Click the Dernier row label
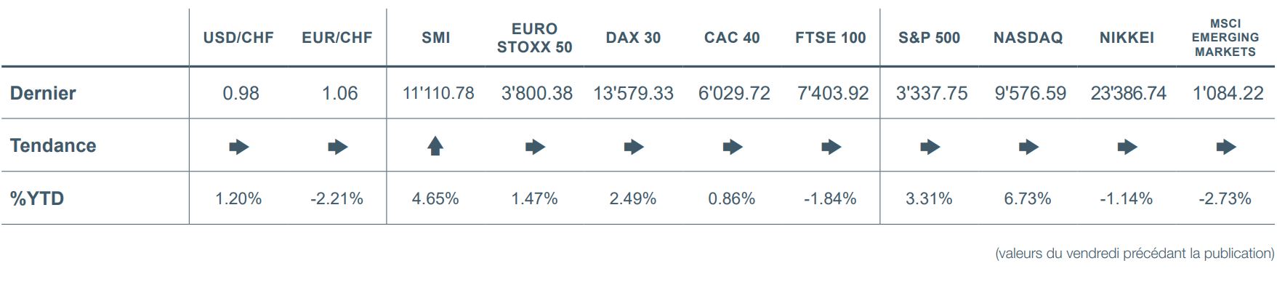Screen dimensions: 1277x282 (43, 93)
